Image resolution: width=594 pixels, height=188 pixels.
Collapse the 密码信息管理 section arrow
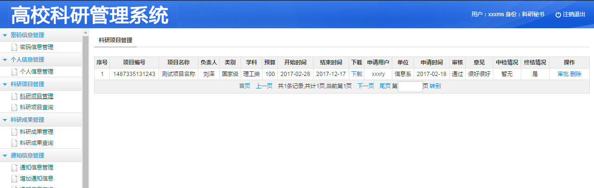5,35
